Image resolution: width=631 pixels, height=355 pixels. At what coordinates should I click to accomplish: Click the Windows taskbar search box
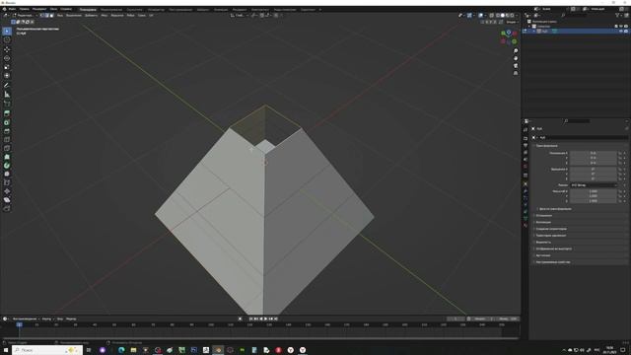pos(47,350)
